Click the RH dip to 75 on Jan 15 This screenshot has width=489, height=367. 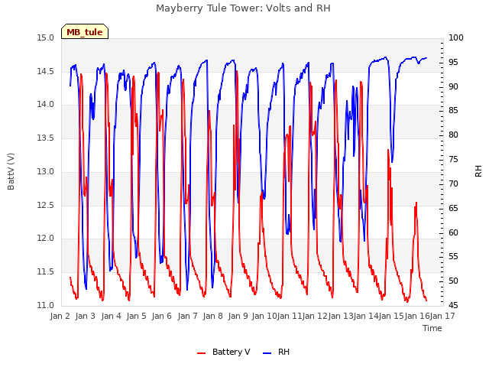click(392, 161)
